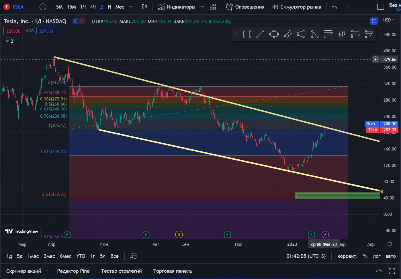Select the Мес monthly interval
Viewport: 401px width, 279px height.
120,7
